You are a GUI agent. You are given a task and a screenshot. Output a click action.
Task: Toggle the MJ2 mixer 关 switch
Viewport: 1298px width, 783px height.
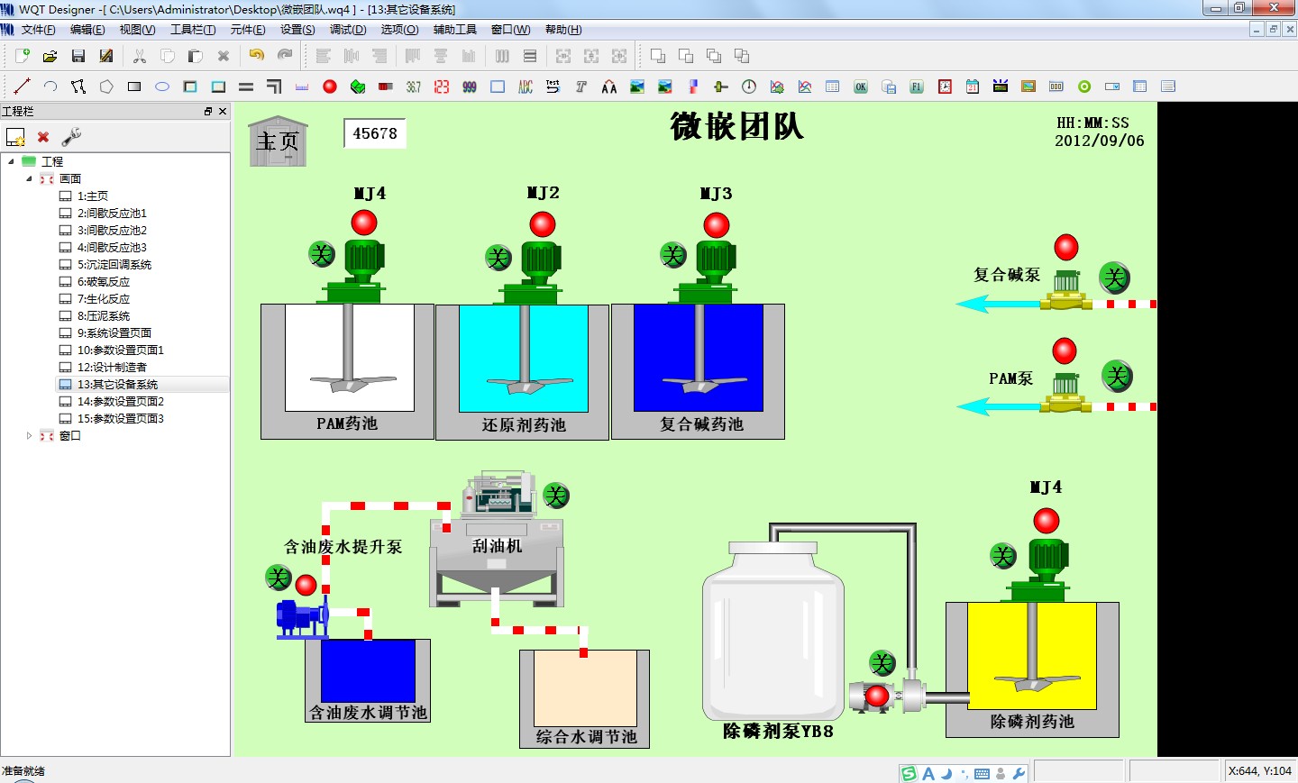click(498, 258)
